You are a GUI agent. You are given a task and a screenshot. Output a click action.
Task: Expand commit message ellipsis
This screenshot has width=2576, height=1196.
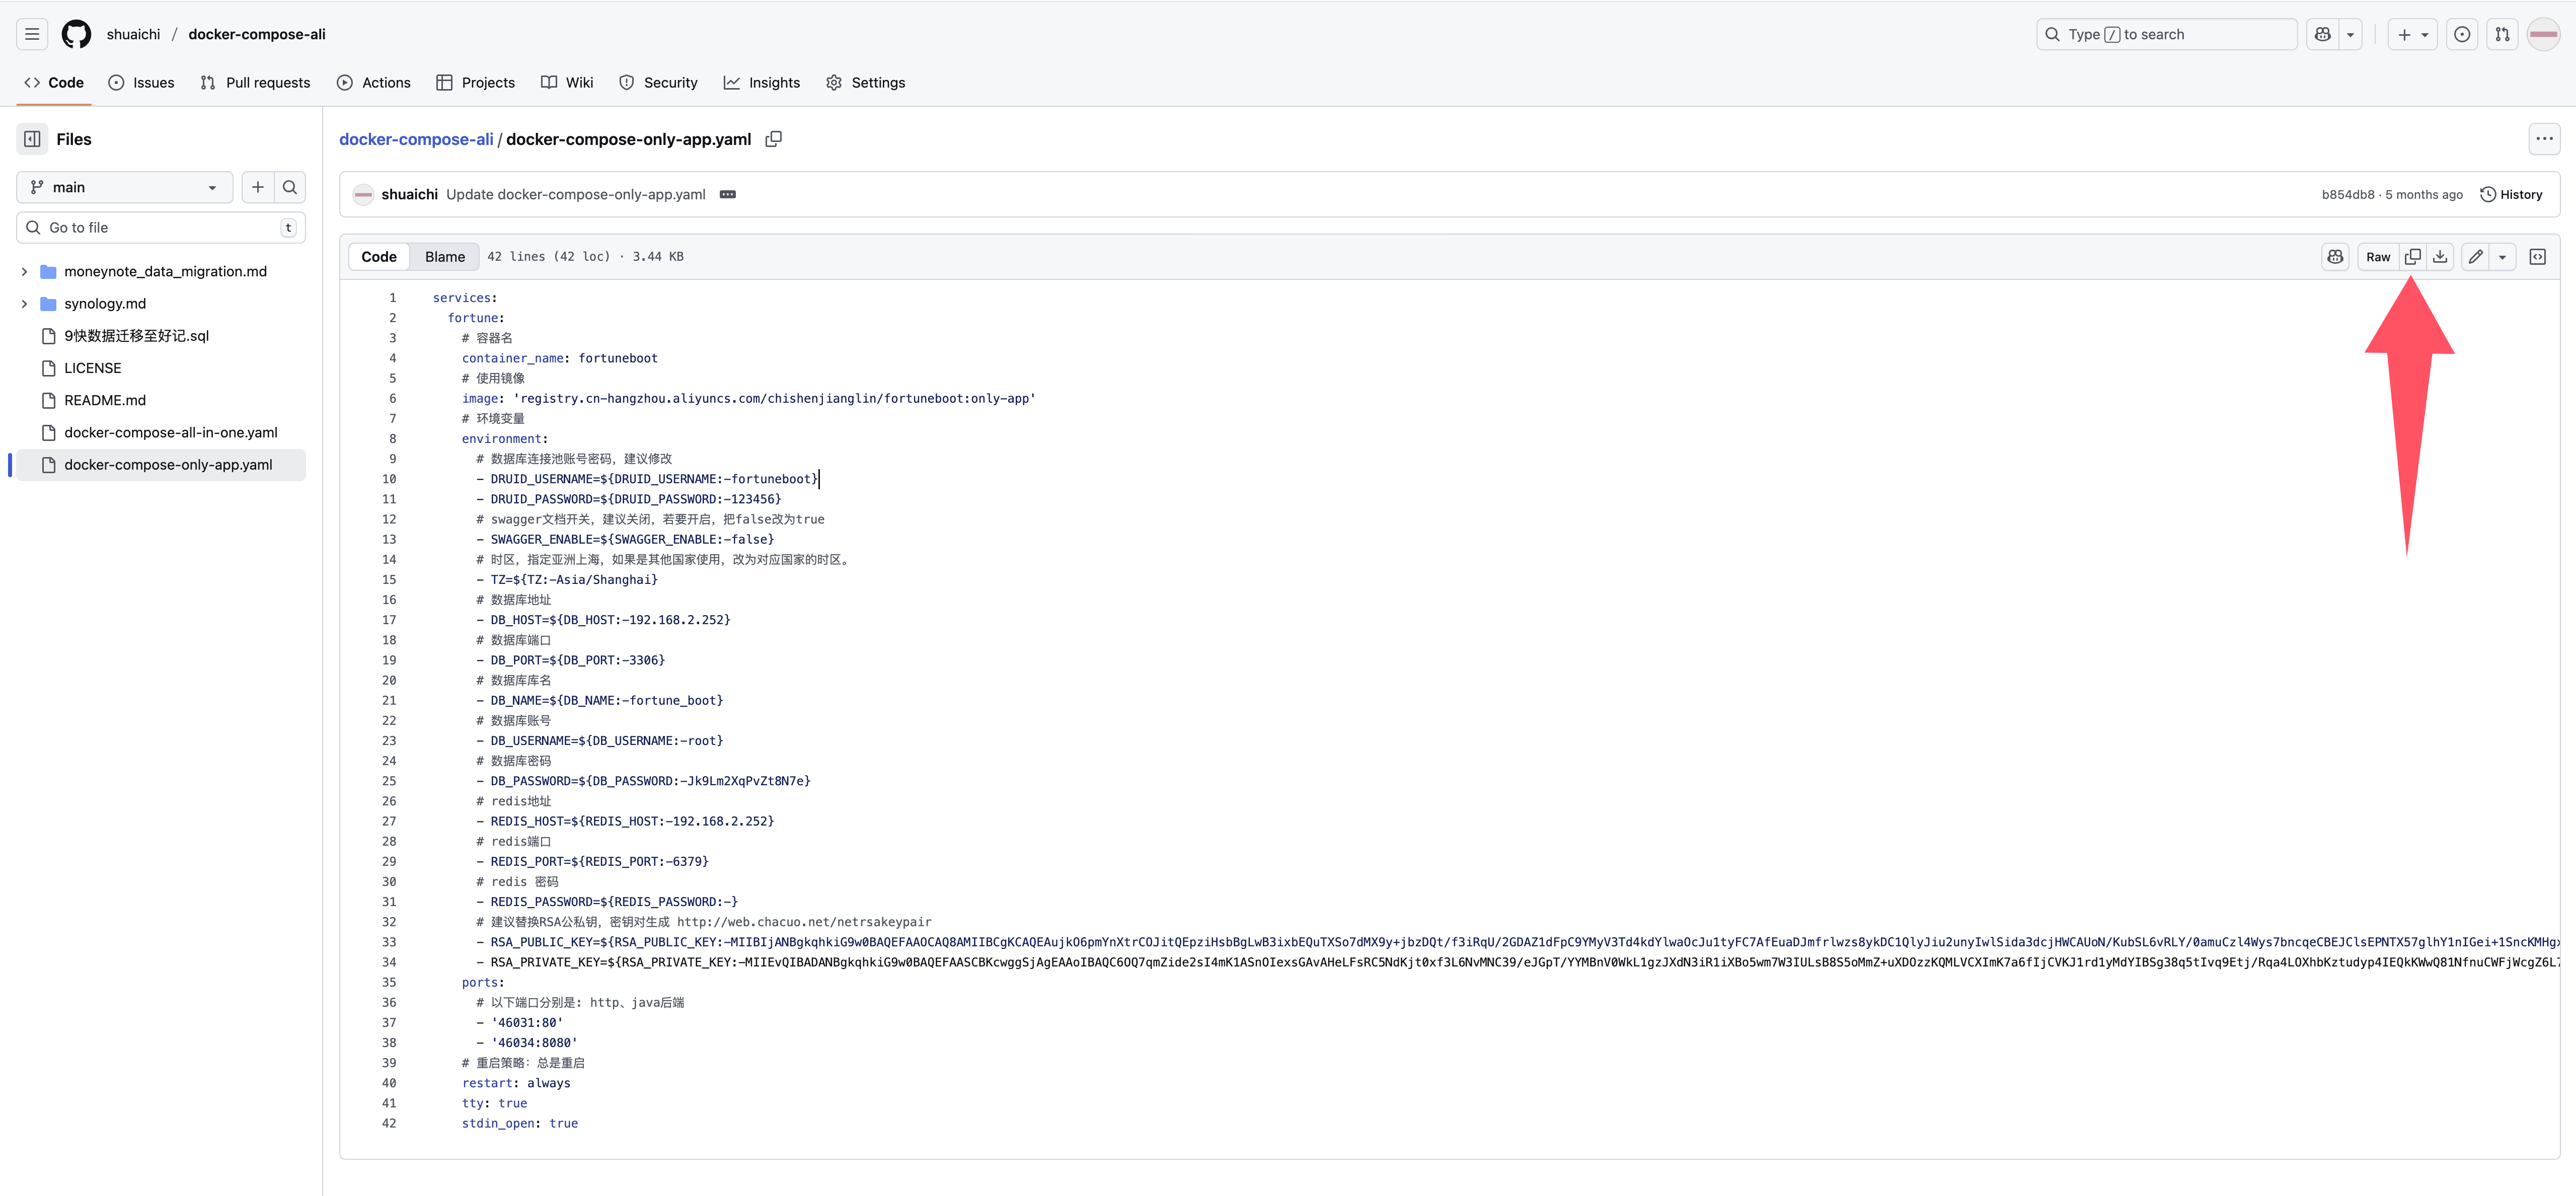[728, 194]
